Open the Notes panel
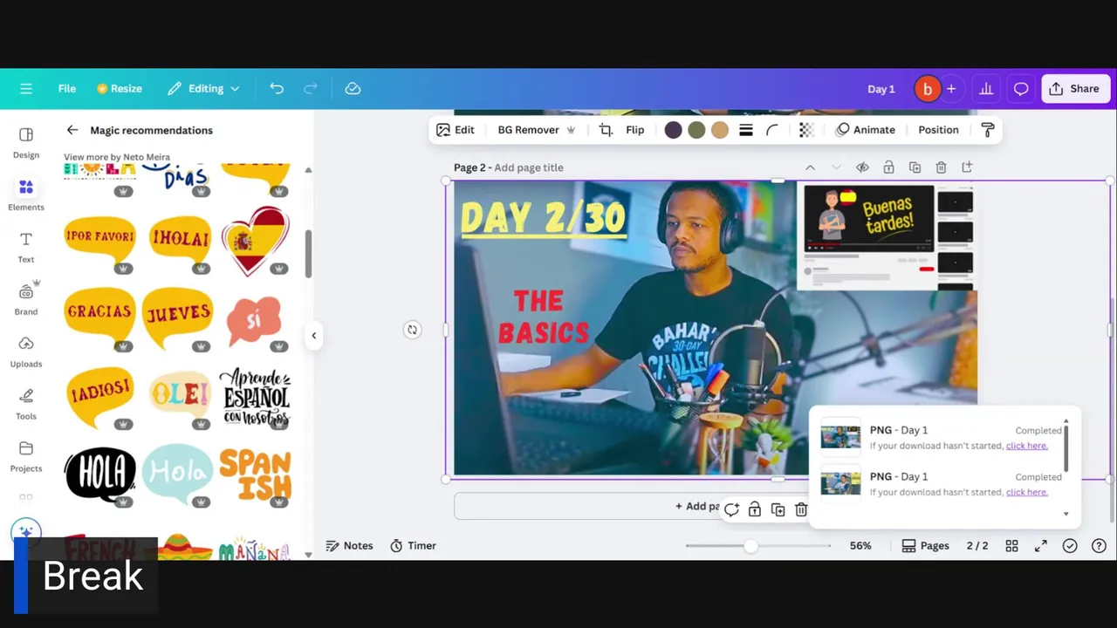The image size is (1117, 628). click(349, 545)
